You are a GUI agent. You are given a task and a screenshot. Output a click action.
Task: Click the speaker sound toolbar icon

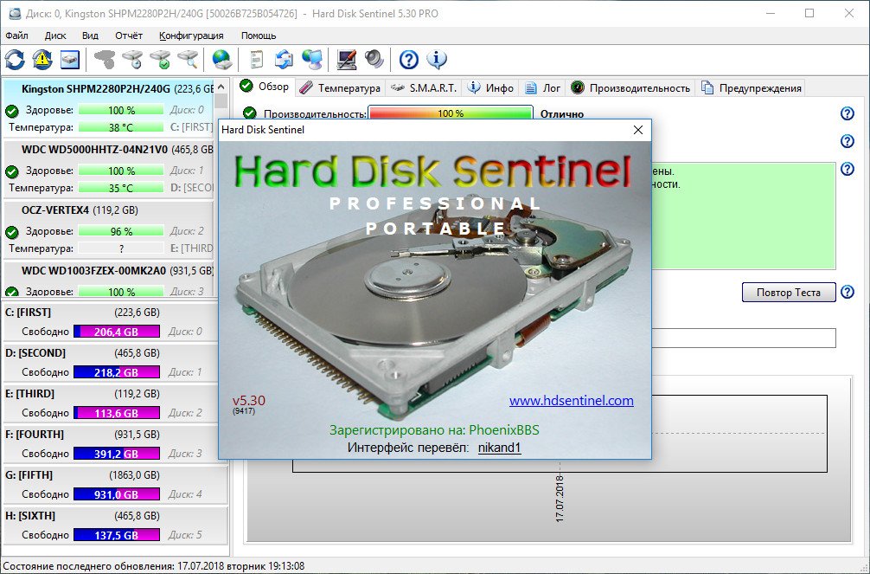point(374,60)
